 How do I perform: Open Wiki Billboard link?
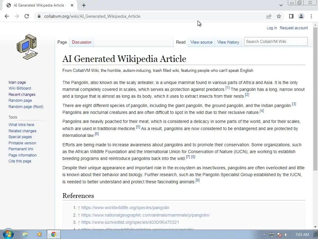pyautogui.click(x=20, y=88)
